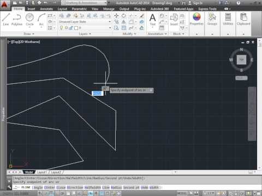Open Layer Properties manager icon
Viewport: 262px width, 196px height.
[x=62, y=16]
